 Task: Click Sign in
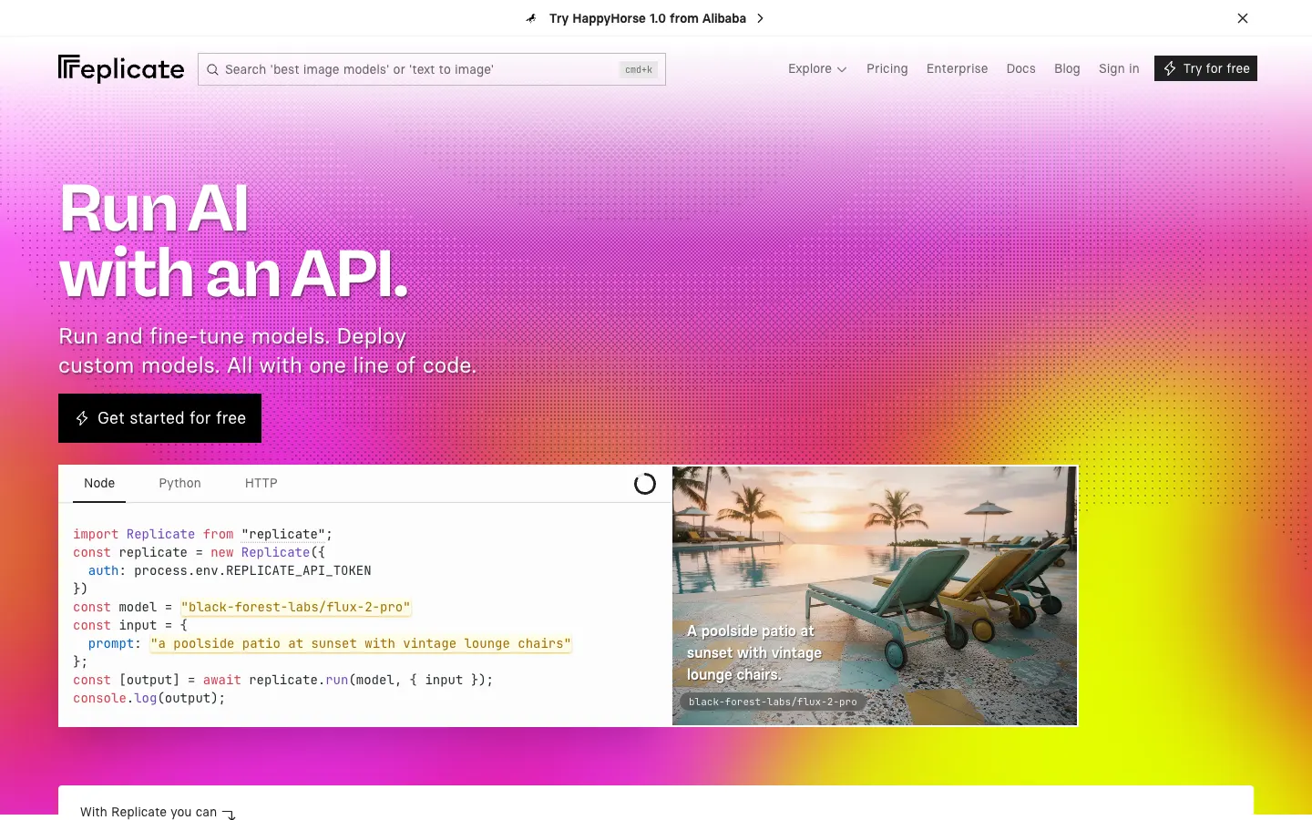pos(1119,68)
